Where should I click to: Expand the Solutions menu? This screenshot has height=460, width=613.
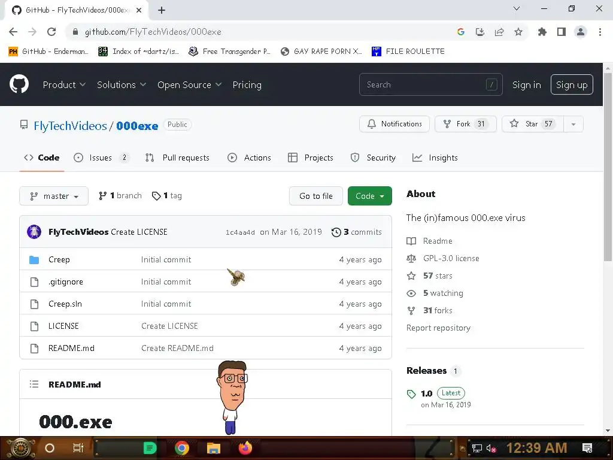pos(121,84)
